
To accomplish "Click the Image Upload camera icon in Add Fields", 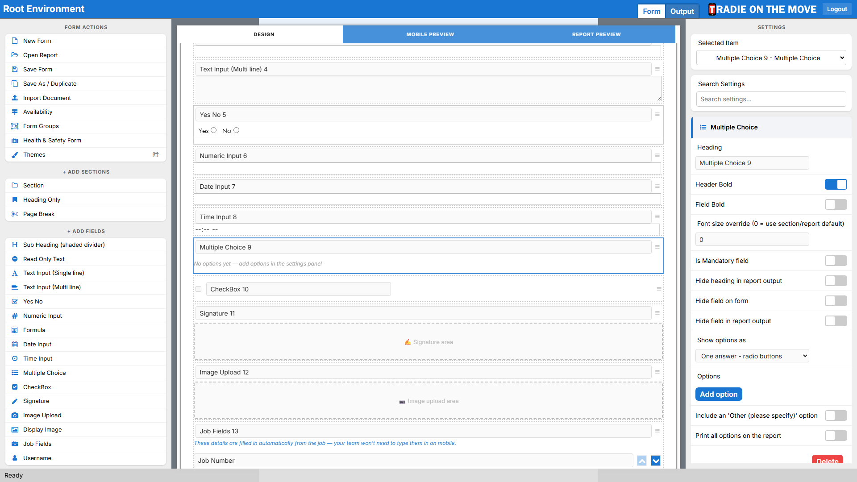I will [15, 415].
